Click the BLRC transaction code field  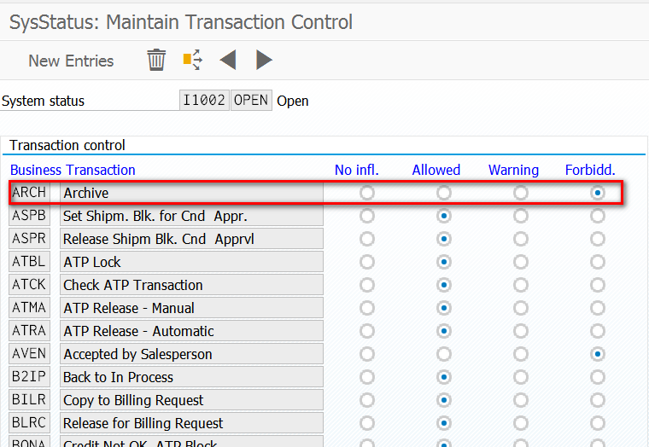(29, 423)
